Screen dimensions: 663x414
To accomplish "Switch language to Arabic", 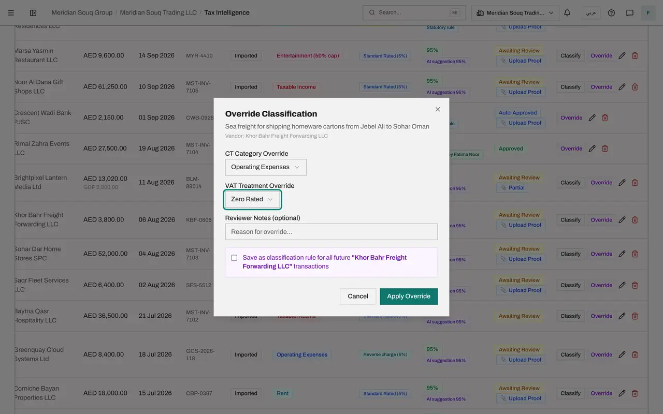I will coord(591,13).
